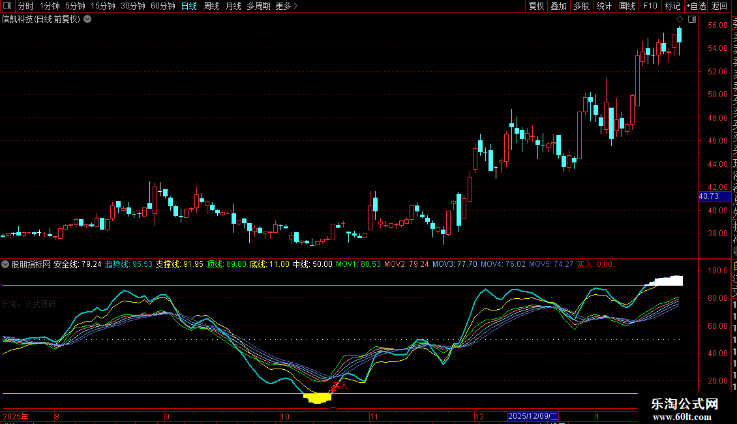This screenshot has width=737, height=424.
Task: Activate 画线 drawing tools
Action: (627, 6)
